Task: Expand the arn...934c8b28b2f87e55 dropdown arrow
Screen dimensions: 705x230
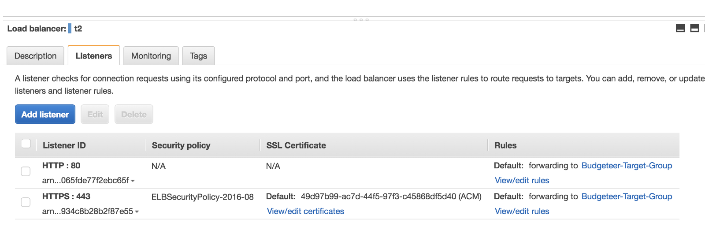Action: (137, 211)
